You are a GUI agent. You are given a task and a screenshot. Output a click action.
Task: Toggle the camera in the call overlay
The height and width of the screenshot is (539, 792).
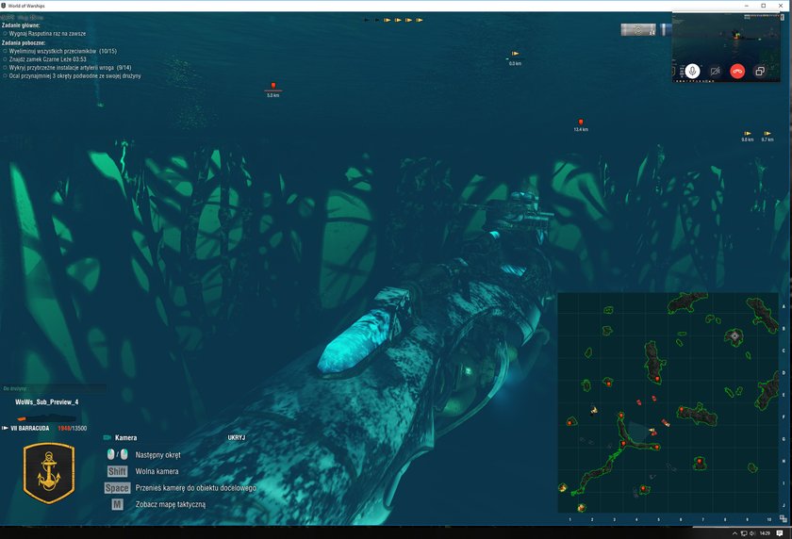point(715,72)
